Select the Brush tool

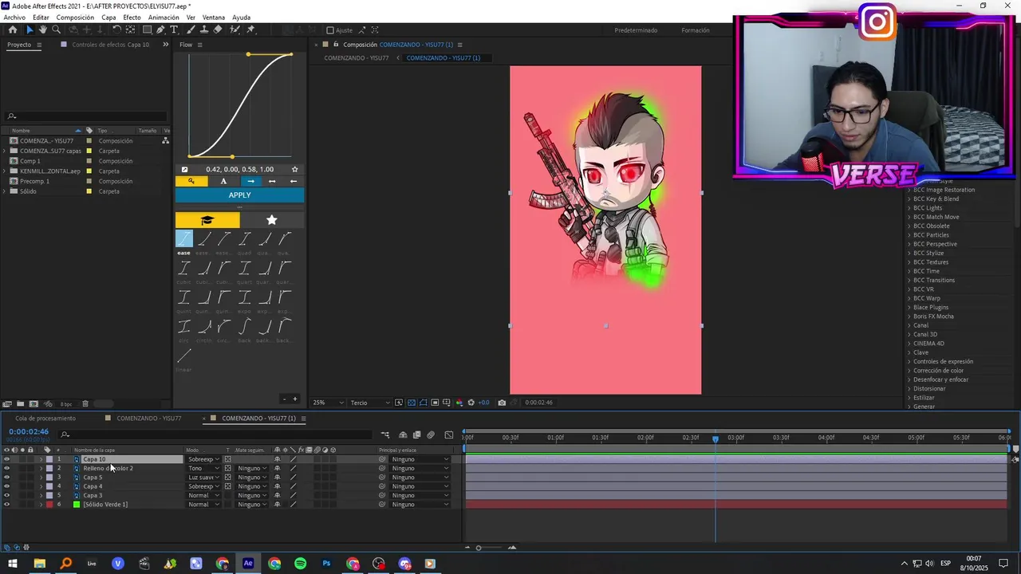191,29
